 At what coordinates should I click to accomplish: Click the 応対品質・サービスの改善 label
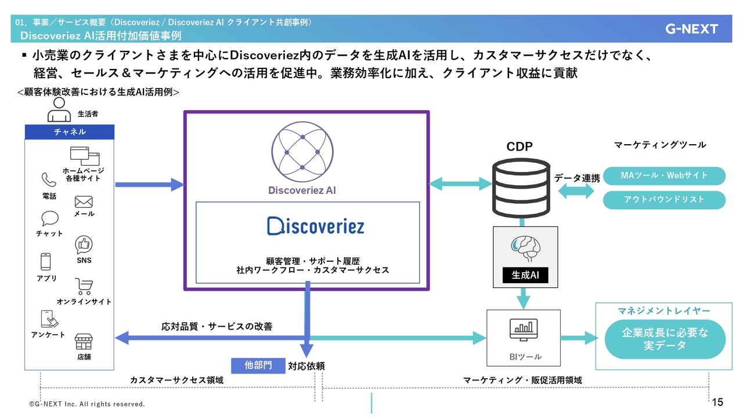click(x=217, y=327)
